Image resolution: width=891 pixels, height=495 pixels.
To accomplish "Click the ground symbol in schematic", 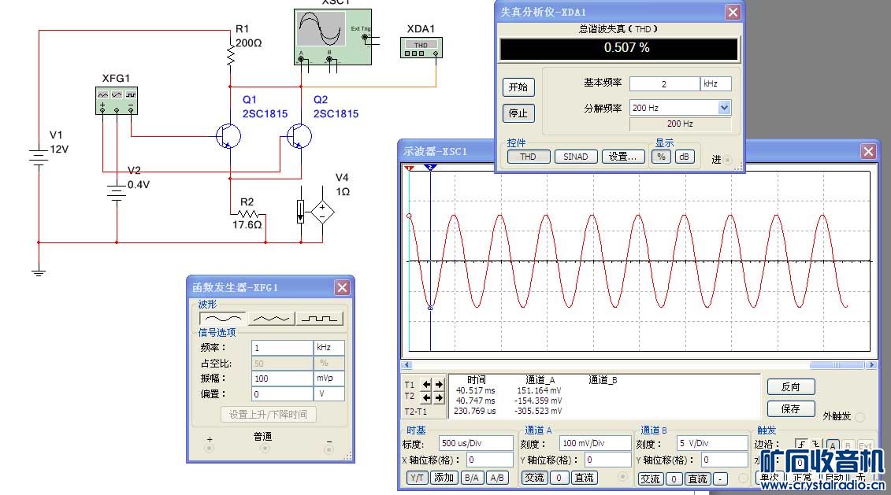I will (x=38, y=273).
